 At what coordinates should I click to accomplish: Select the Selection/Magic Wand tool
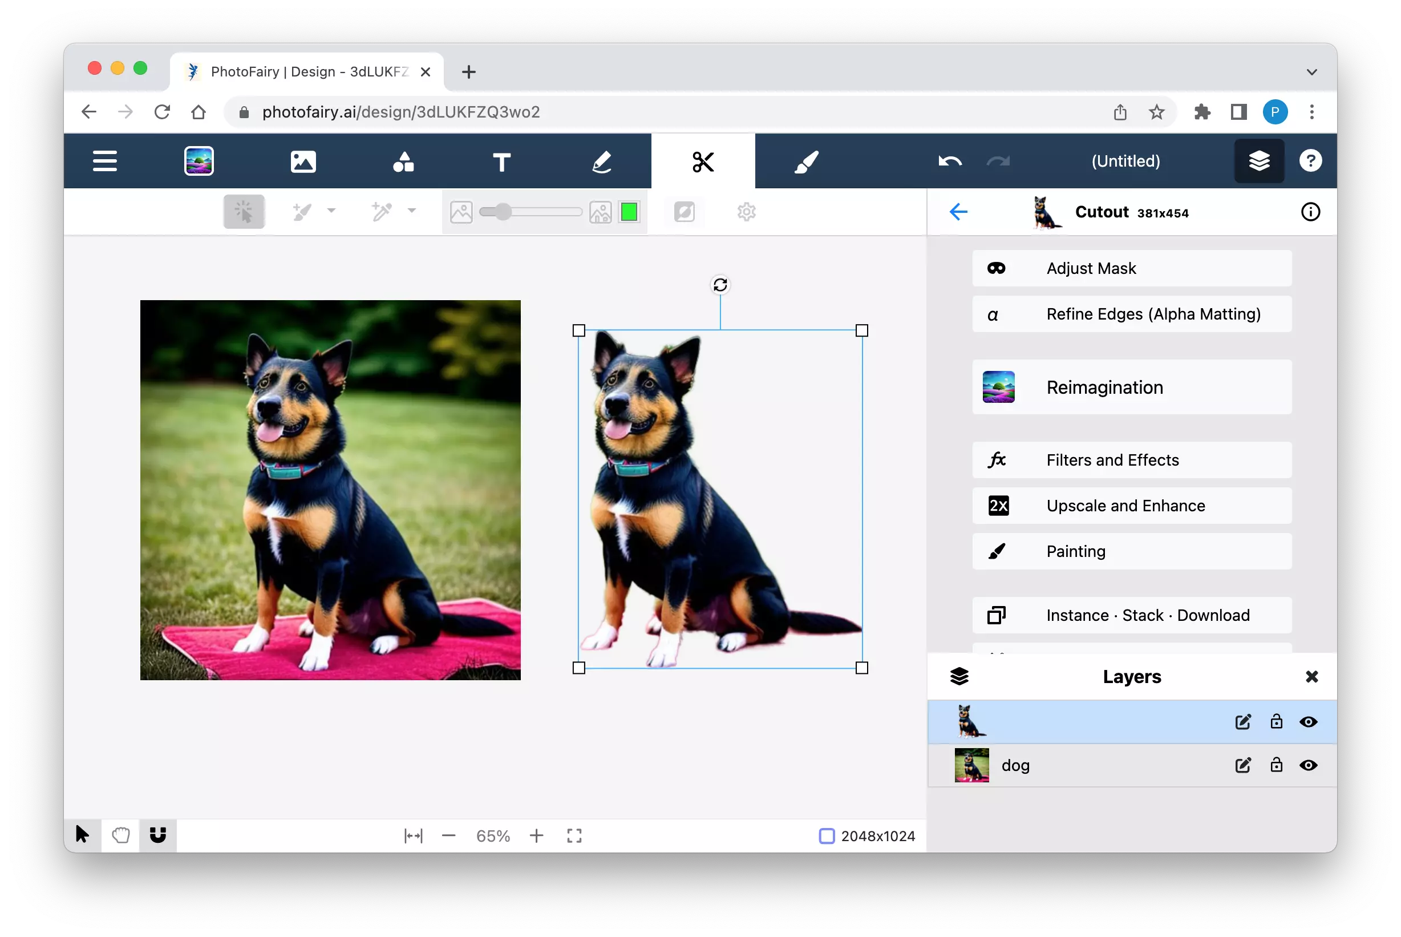click(x=245, y=211)
